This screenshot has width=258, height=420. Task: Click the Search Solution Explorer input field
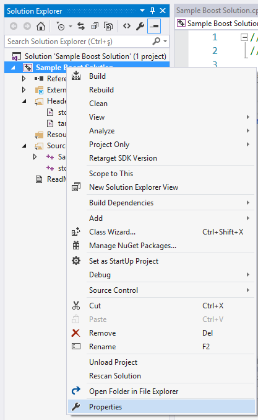(79, 42)
